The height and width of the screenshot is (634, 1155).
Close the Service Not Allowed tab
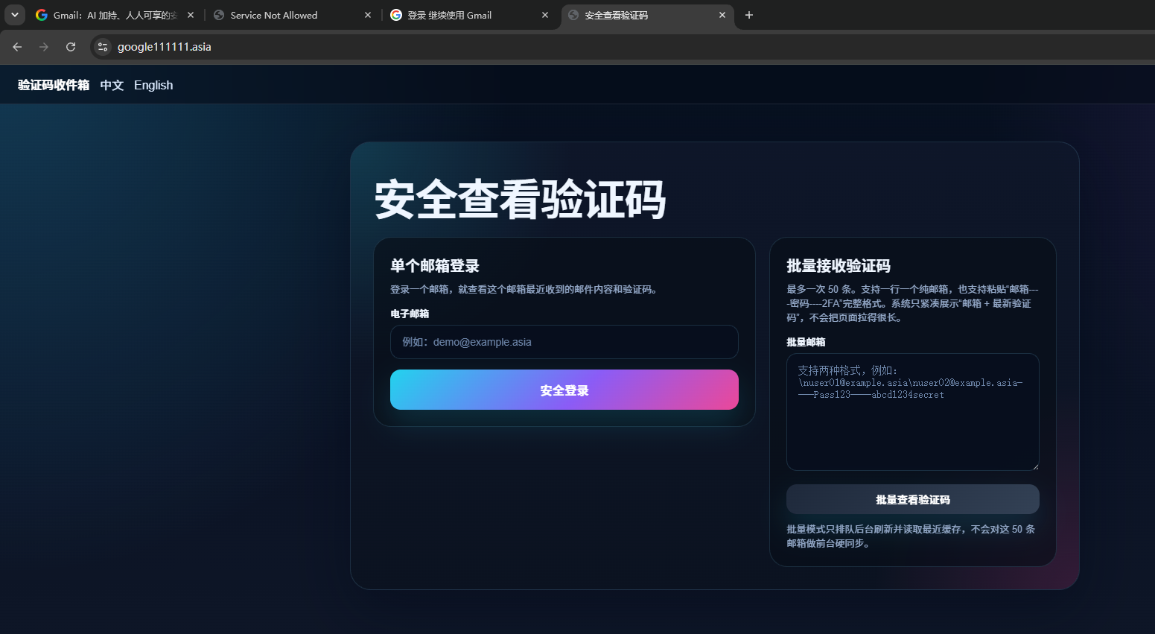(x=368, y=15)
